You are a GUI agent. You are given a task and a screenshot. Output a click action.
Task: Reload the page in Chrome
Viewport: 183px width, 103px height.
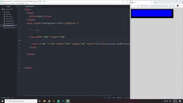[x=138, y=6]
